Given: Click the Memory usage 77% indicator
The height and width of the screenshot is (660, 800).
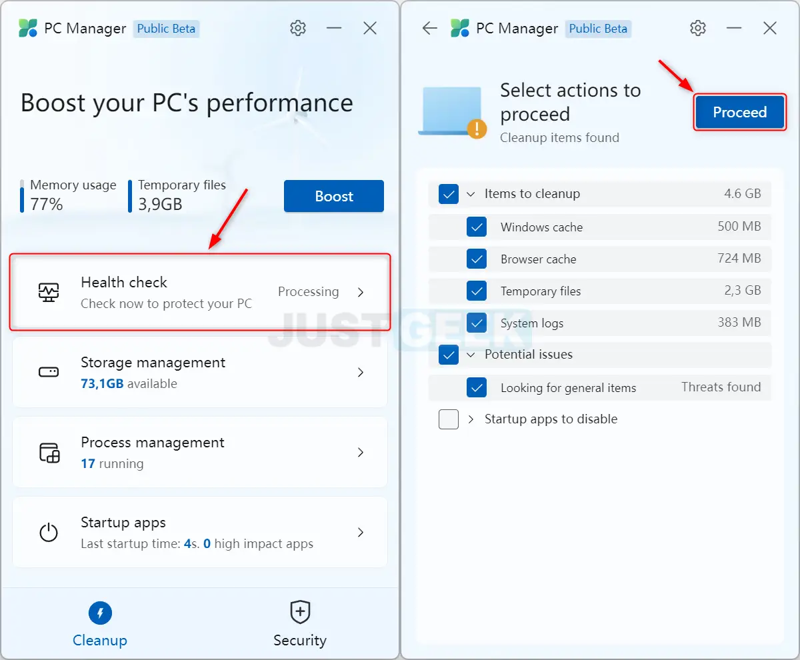Looking at the screenshot, I should (69, 195).
